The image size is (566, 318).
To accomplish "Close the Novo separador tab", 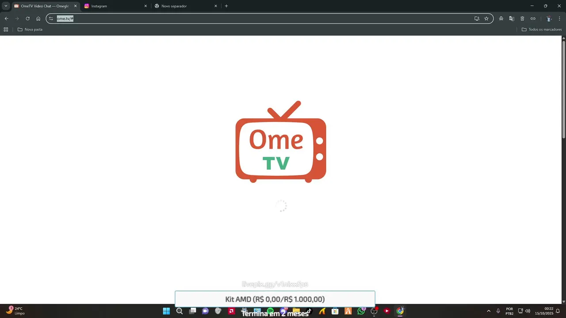I will [216, 6].
